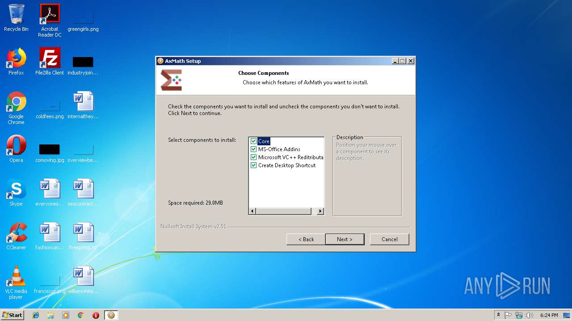The image size is (572, 321).
Task: Click the network tray icon
Action: click(519, 315)
